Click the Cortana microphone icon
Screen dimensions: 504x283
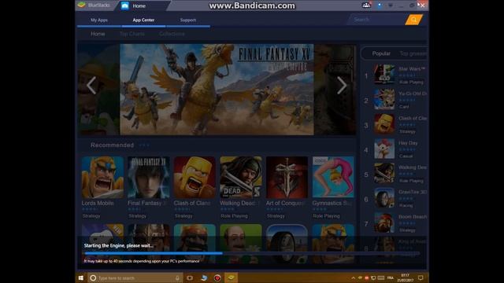(177, 277)
